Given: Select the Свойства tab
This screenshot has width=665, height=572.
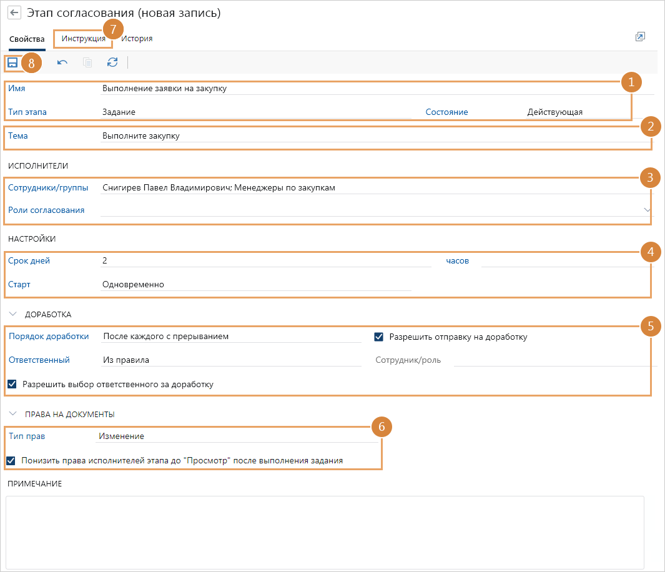Looking at the screenshot, I should (27, 39).
